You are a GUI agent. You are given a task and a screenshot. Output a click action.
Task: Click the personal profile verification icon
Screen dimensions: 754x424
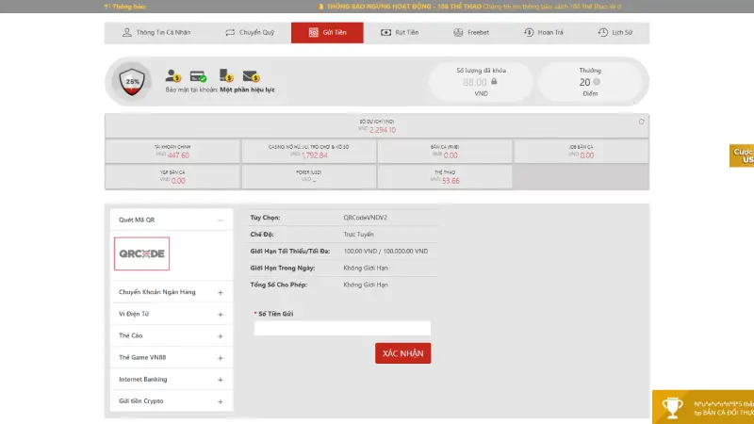(172, 75)
